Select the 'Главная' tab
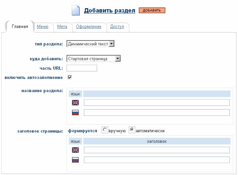This screenshot has width=238, height=175. (20, 27)
